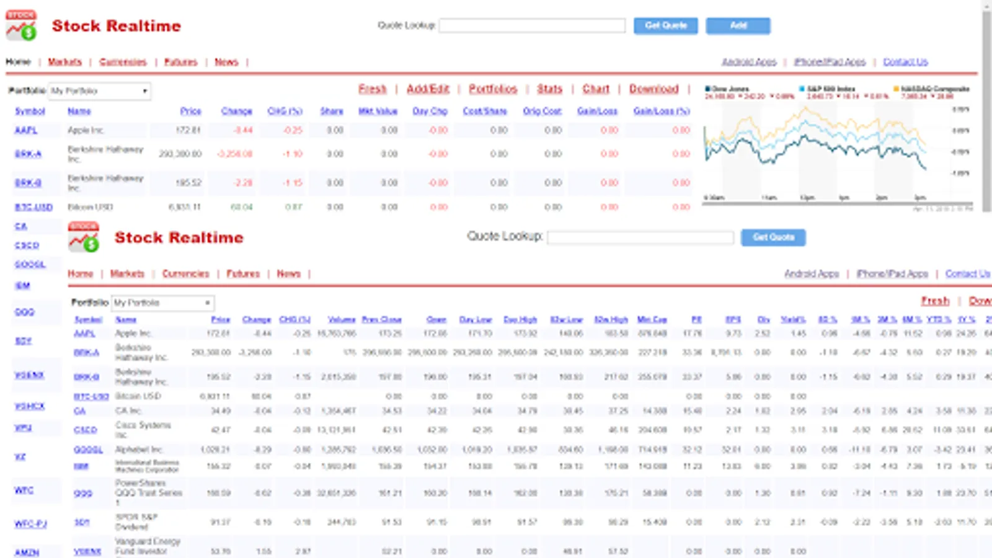This screenshot has width=992, height=558.
Task: Click the Cisco Systems Inc. name cell
Action: click(143, 430)
